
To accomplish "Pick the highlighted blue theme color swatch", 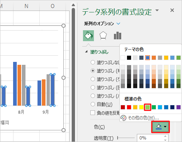I will tap(147, 58).
